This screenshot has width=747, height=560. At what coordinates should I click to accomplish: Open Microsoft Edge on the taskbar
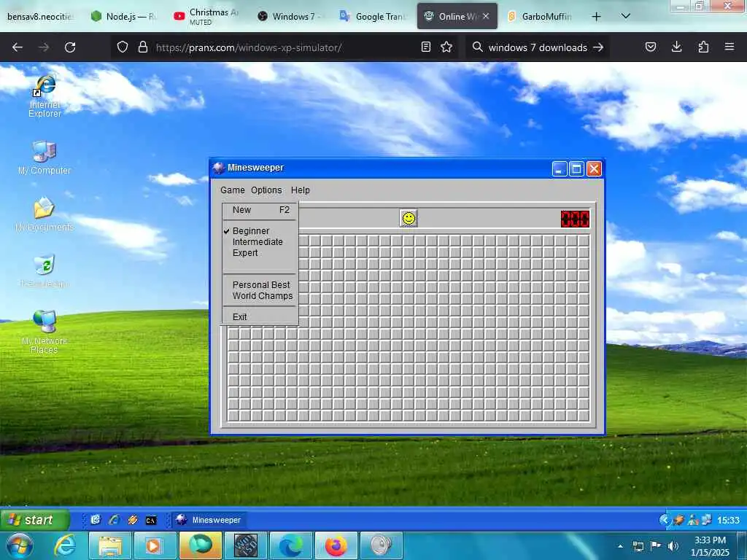291,545
